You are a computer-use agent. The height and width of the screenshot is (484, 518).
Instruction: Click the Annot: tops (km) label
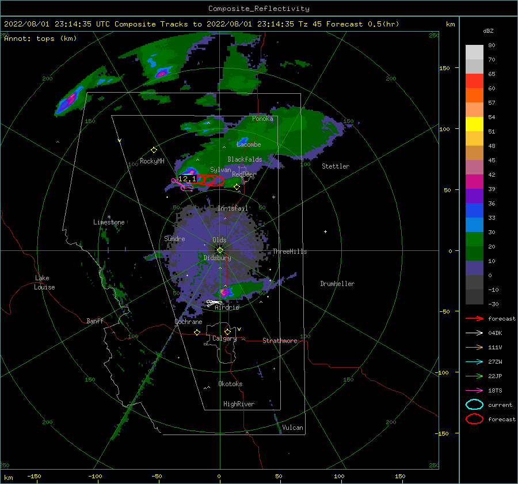(40, 39)
